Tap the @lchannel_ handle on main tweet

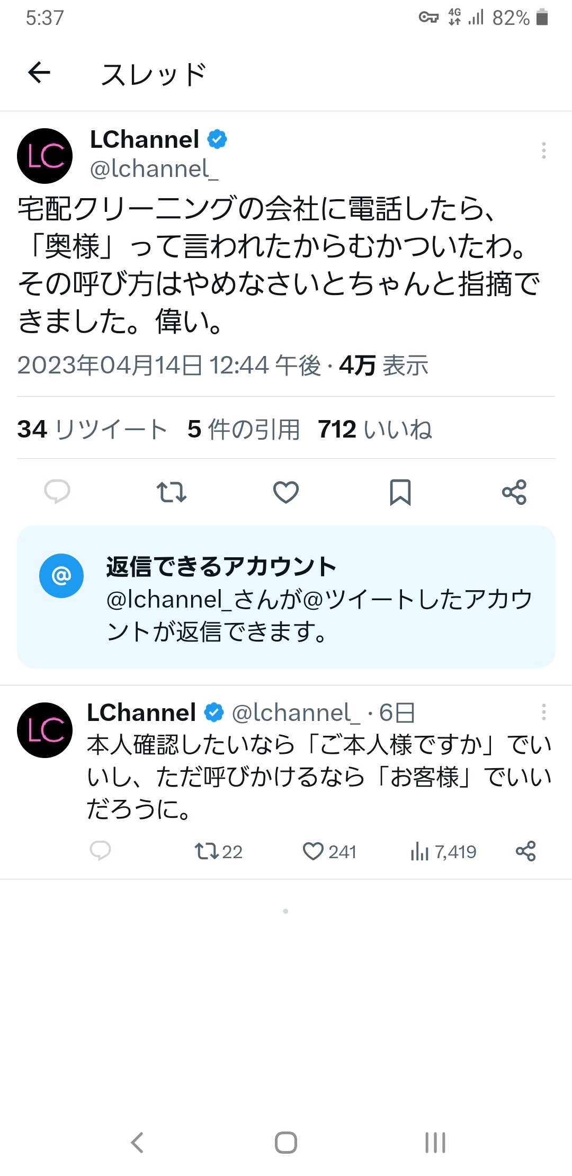pyautogui.click(x=154, y=168)
